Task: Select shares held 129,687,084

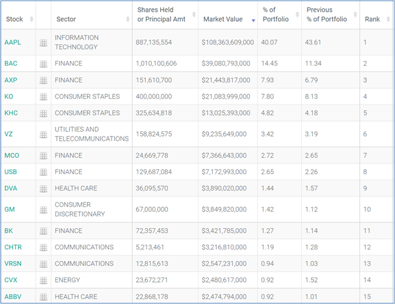Action: pos(153,171)
